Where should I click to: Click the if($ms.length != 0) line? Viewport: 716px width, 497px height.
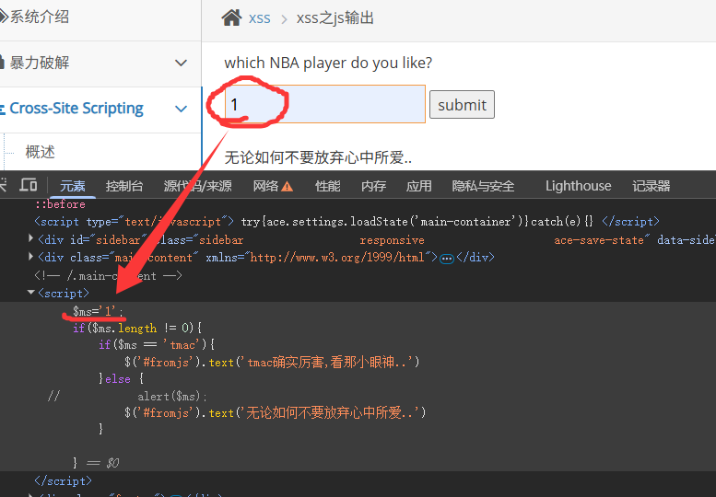(137, 329)
